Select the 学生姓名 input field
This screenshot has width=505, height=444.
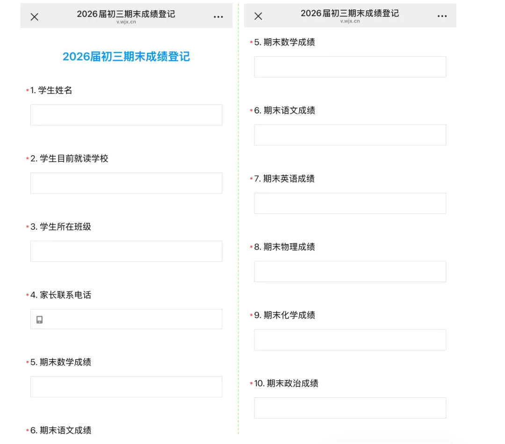tap(126, 115)
